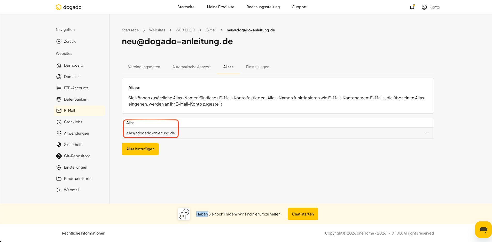Open the notifications bell
The image size is (492, 242).
412,7
